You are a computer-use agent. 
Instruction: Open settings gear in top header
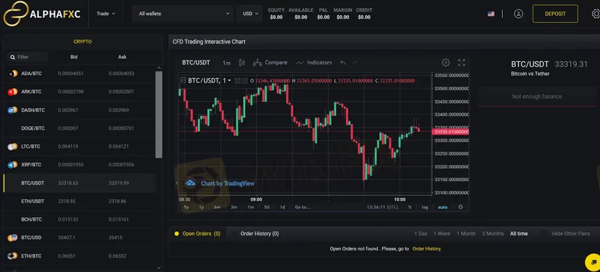[595, 14]
